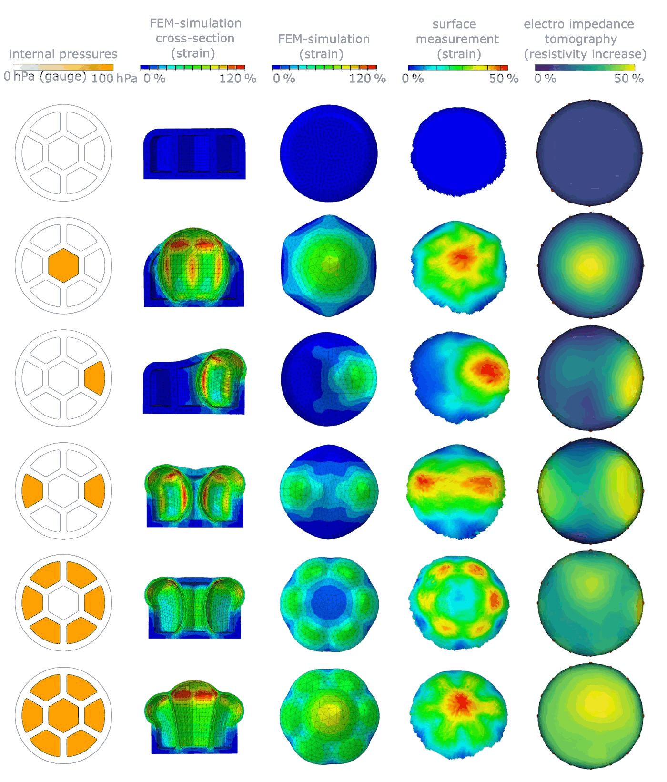Click '0 %' under the tomography color bar
Viewport: 667px width, 782px height.
click(x=546, y=79)
